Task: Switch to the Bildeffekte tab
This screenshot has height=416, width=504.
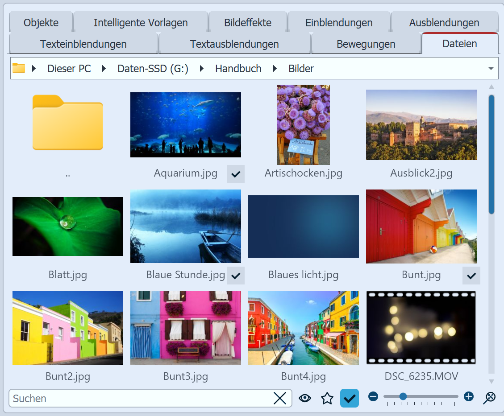Action: (248, 22)
